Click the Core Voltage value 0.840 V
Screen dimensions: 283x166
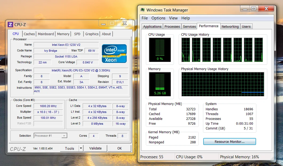tap(88, 62)
